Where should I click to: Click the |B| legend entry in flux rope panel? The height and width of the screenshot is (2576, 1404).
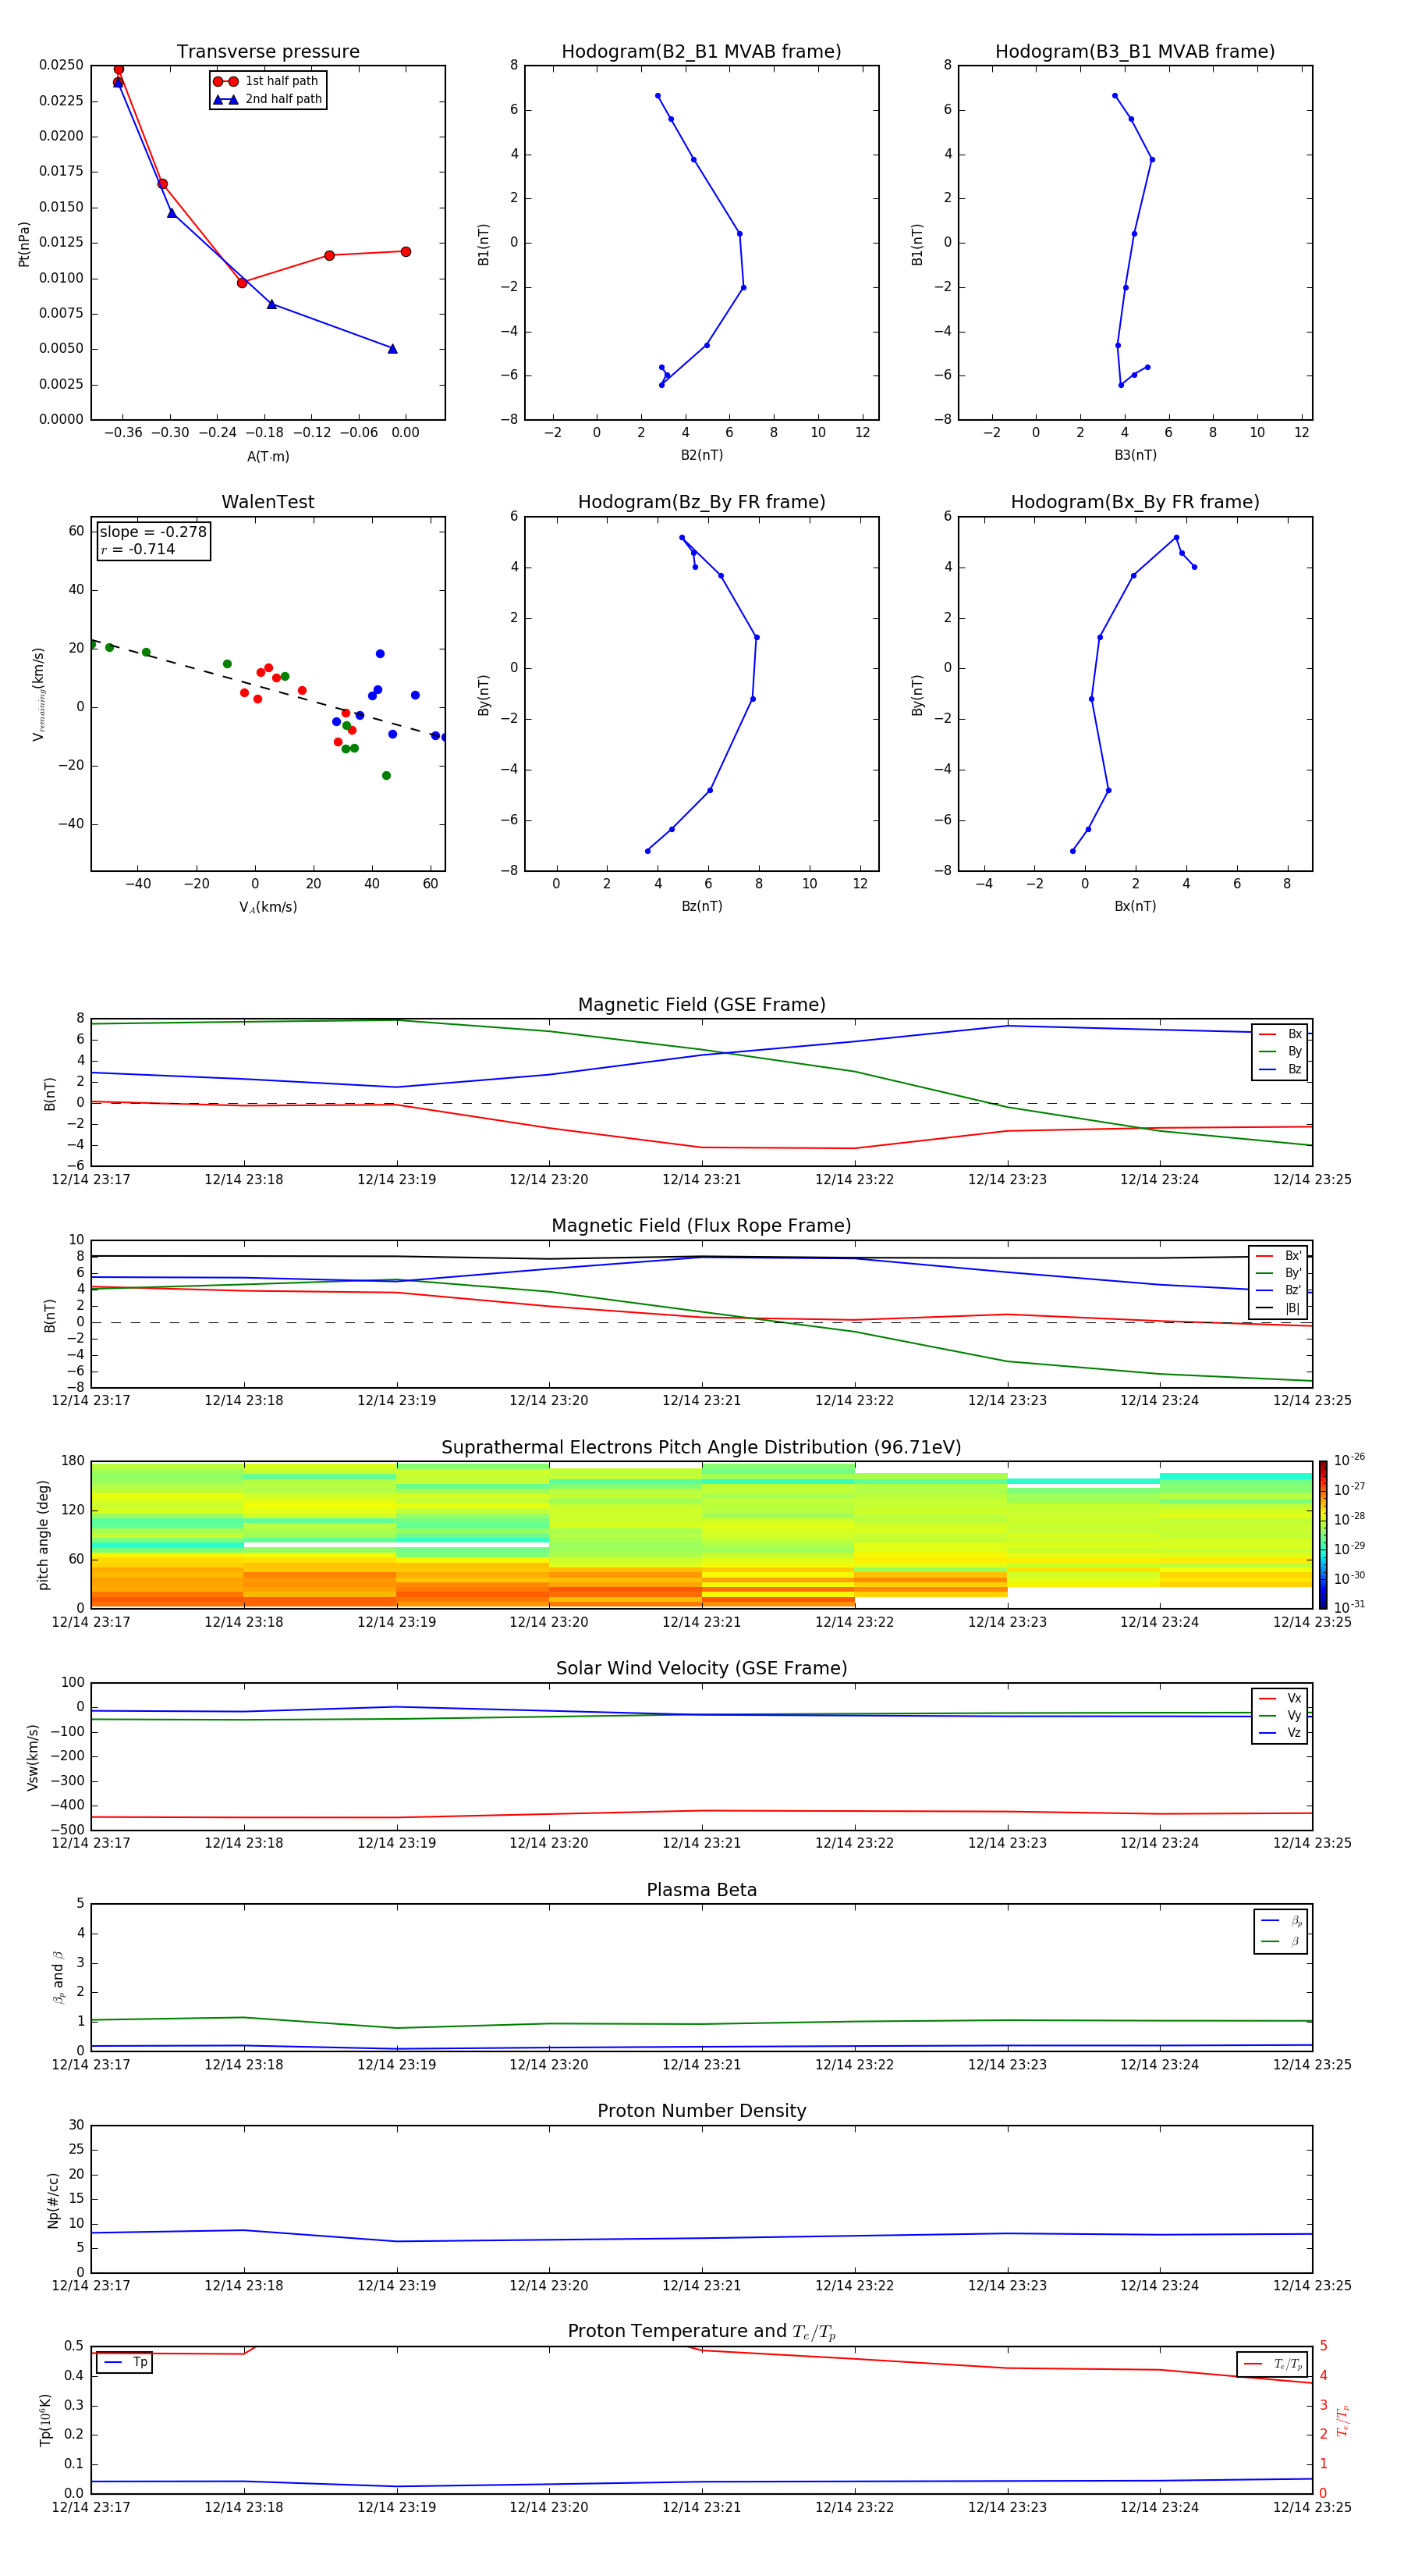[1279, 1308]
